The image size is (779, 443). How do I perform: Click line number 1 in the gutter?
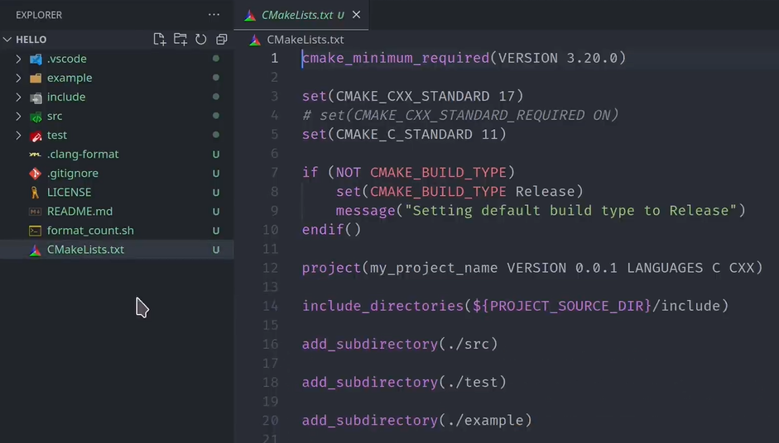[274, 58]
